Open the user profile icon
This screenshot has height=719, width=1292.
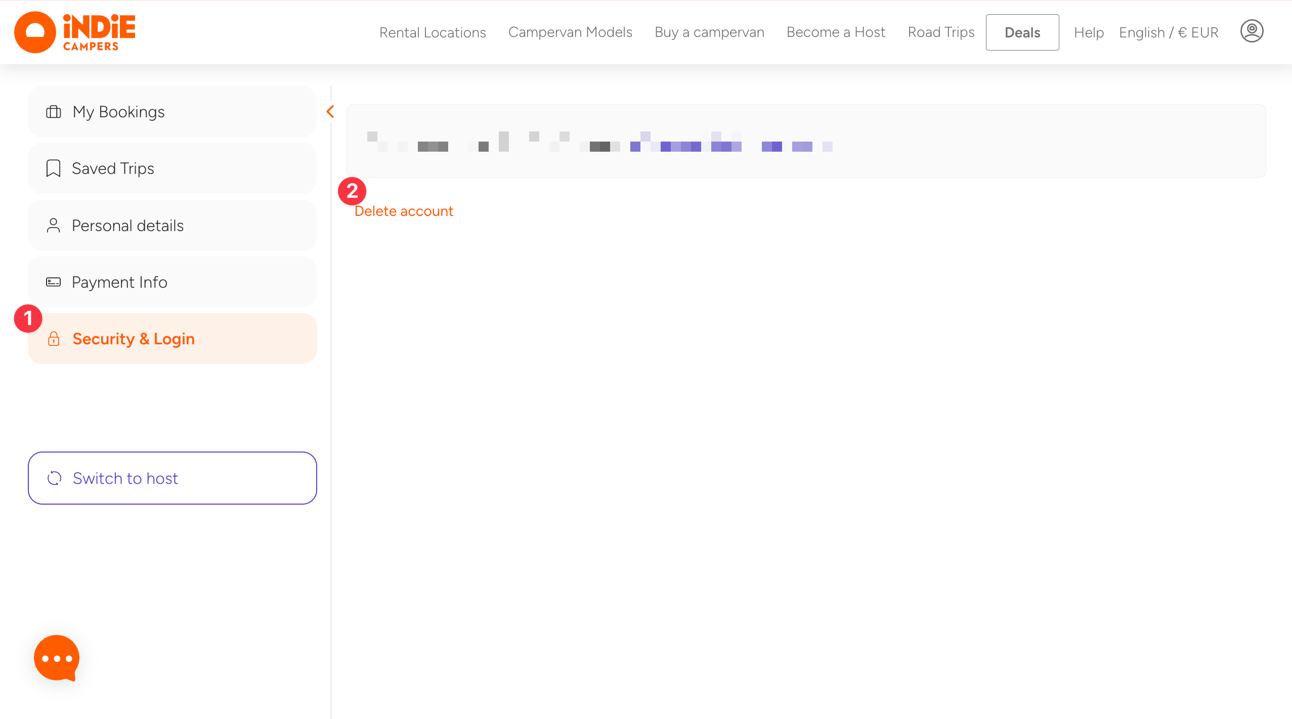(1252, 31)
